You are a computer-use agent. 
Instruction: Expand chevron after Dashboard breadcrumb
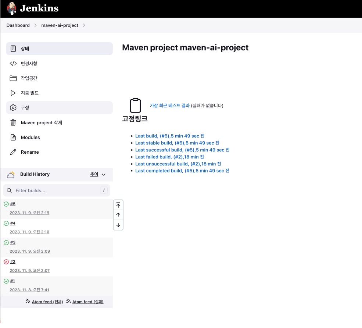tap(36, 25)
